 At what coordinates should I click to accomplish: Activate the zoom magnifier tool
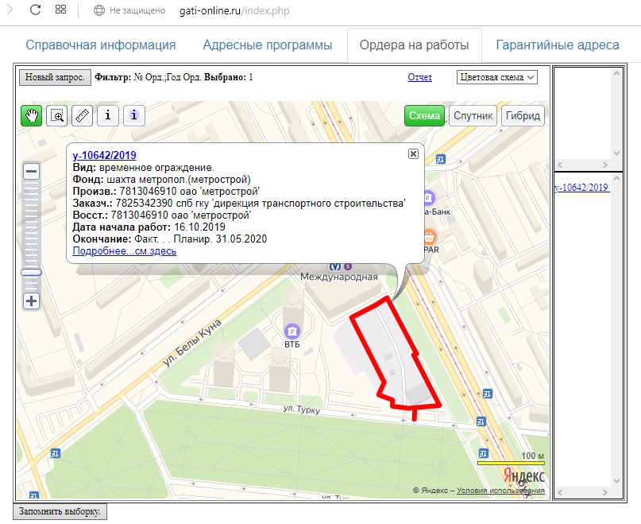point(57,115)
